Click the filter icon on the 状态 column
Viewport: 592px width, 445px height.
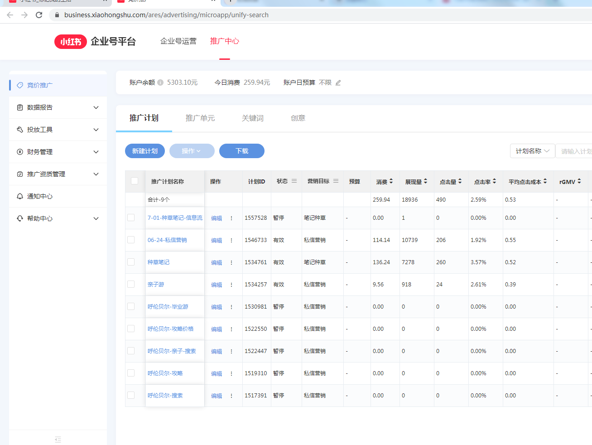(x=294, y=181)
